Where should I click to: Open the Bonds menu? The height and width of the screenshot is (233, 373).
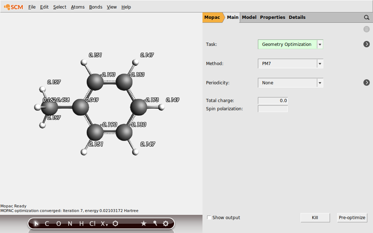[96, 7]
